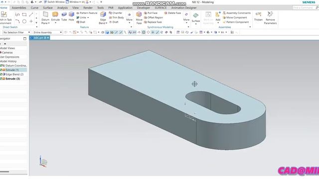Viewport: 319px width, 179px height.
Task: Click the Shell command
Action: 81,22
